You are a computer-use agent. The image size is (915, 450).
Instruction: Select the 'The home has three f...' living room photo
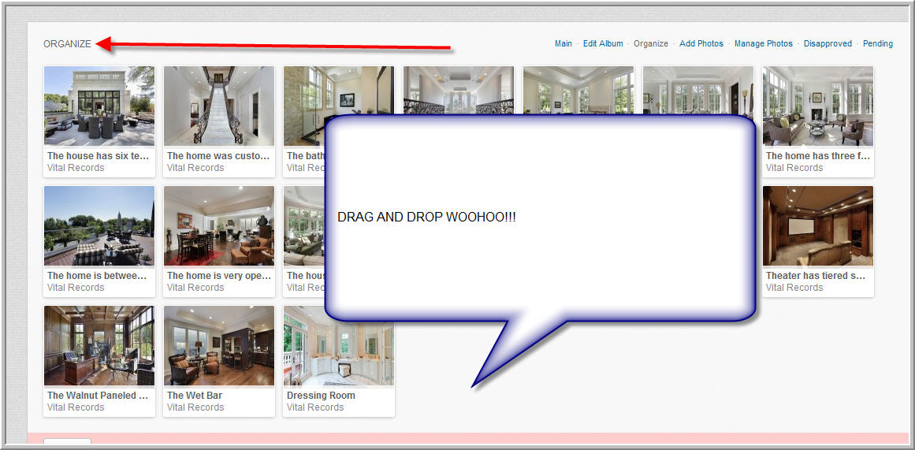(817, 106)
